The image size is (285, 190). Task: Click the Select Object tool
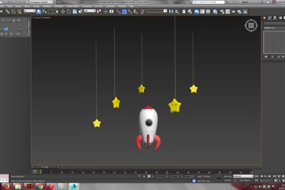(x=39, y=11)
